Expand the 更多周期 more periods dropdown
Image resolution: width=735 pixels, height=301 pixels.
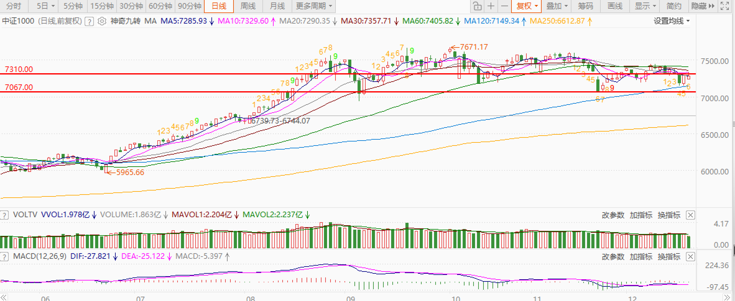pos(314,6)
